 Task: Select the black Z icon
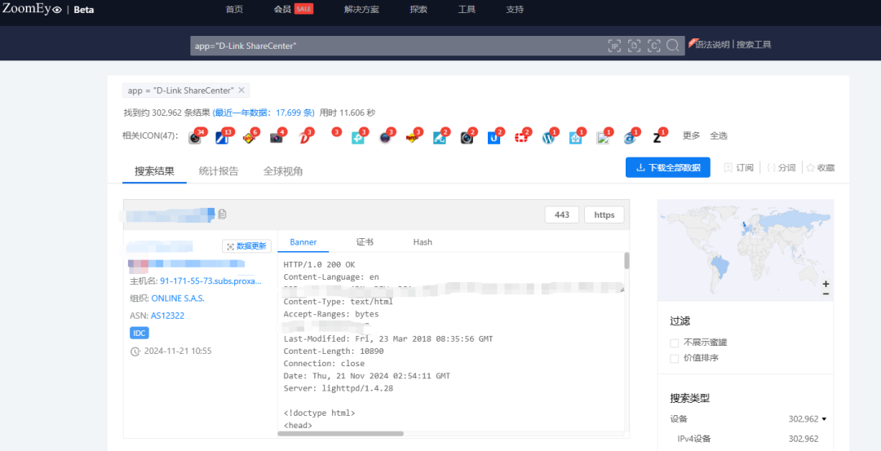[657, 138]
